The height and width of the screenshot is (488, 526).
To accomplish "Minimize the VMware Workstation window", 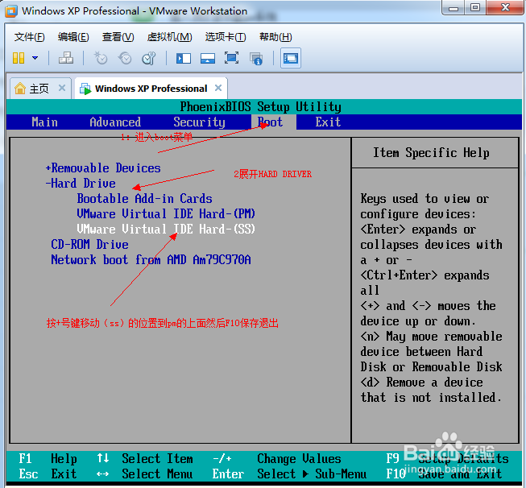I will click(x=454, y=8).
